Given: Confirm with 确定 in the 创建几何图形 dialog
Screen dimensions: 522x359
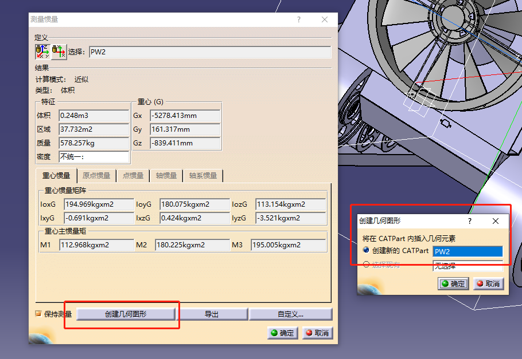Looking at the screenshot, I should 453,283.
